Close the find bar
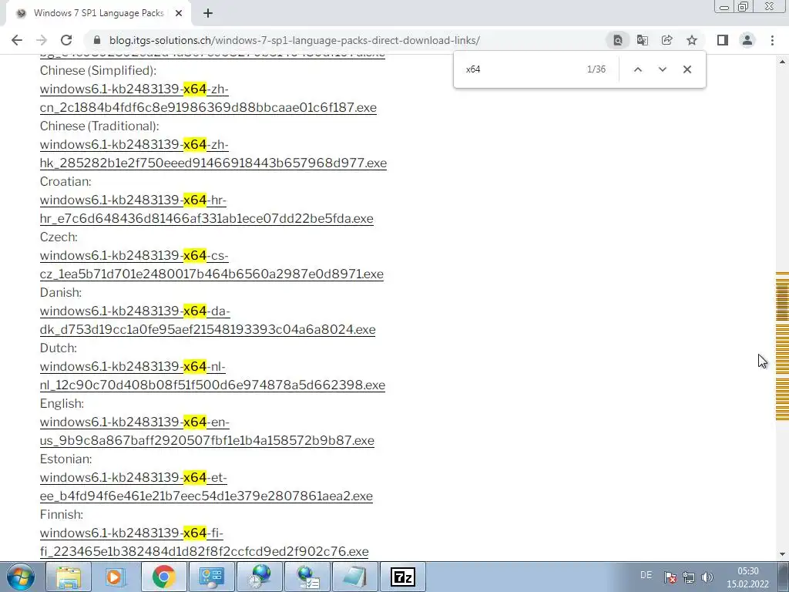 pyautogui.click(x=687, y=69)
